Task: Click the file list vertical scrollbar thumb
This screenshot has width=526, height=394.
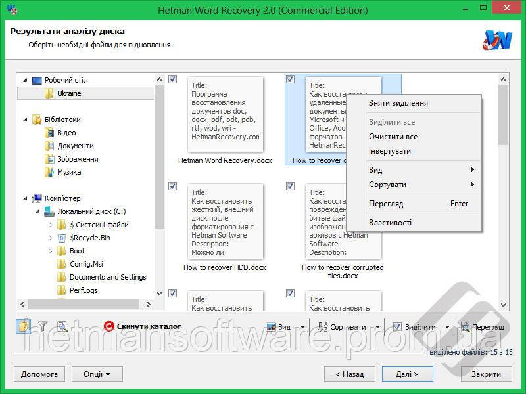Action: pos(503,115)
